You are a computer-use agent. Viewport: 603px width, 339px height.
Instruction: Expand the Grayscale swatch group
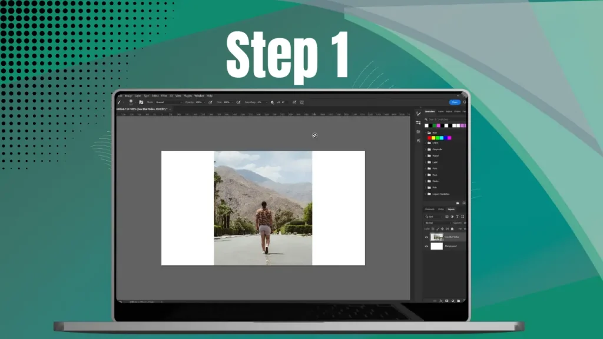click(x=426, y=149)
